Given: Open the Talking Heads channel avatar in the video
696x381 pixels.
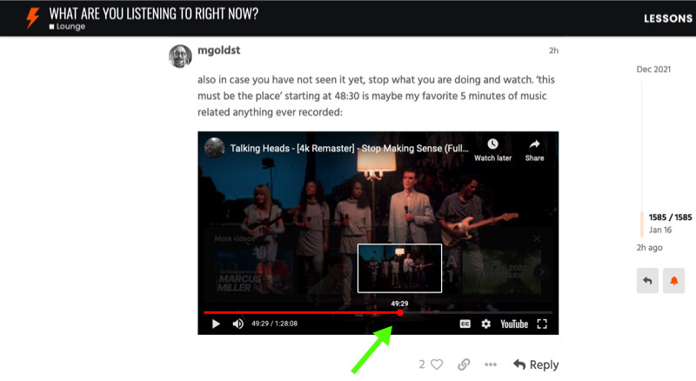Looking at the screenshot, I should point(214,148).
